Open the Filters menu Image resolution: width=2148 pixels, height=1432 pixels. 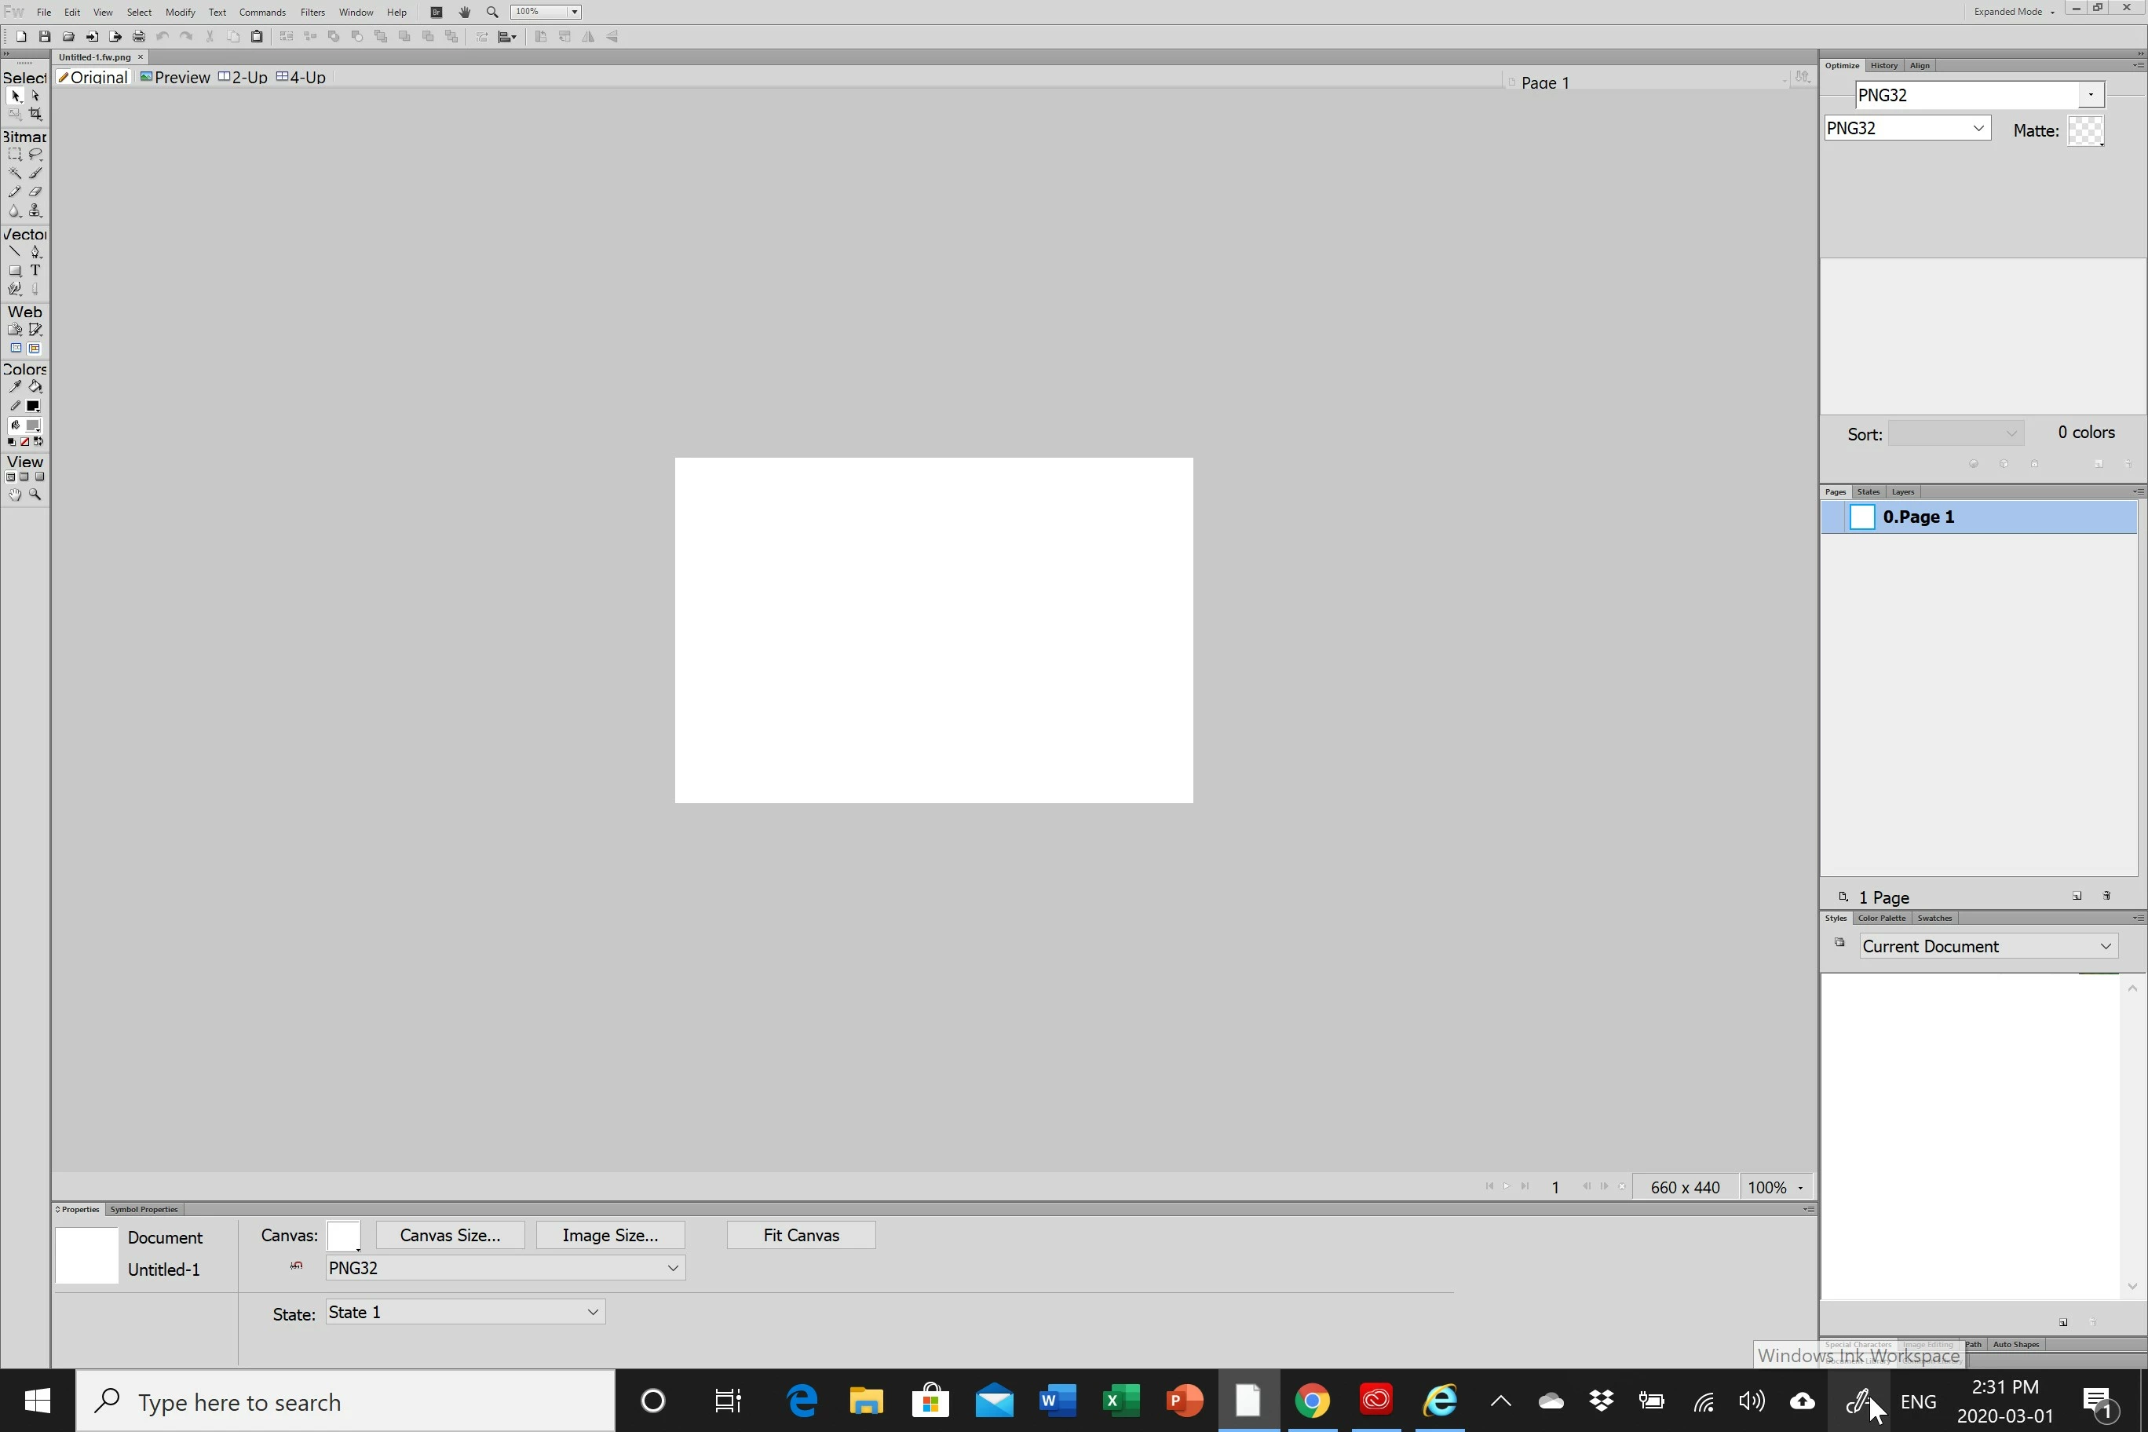[312, 12]
